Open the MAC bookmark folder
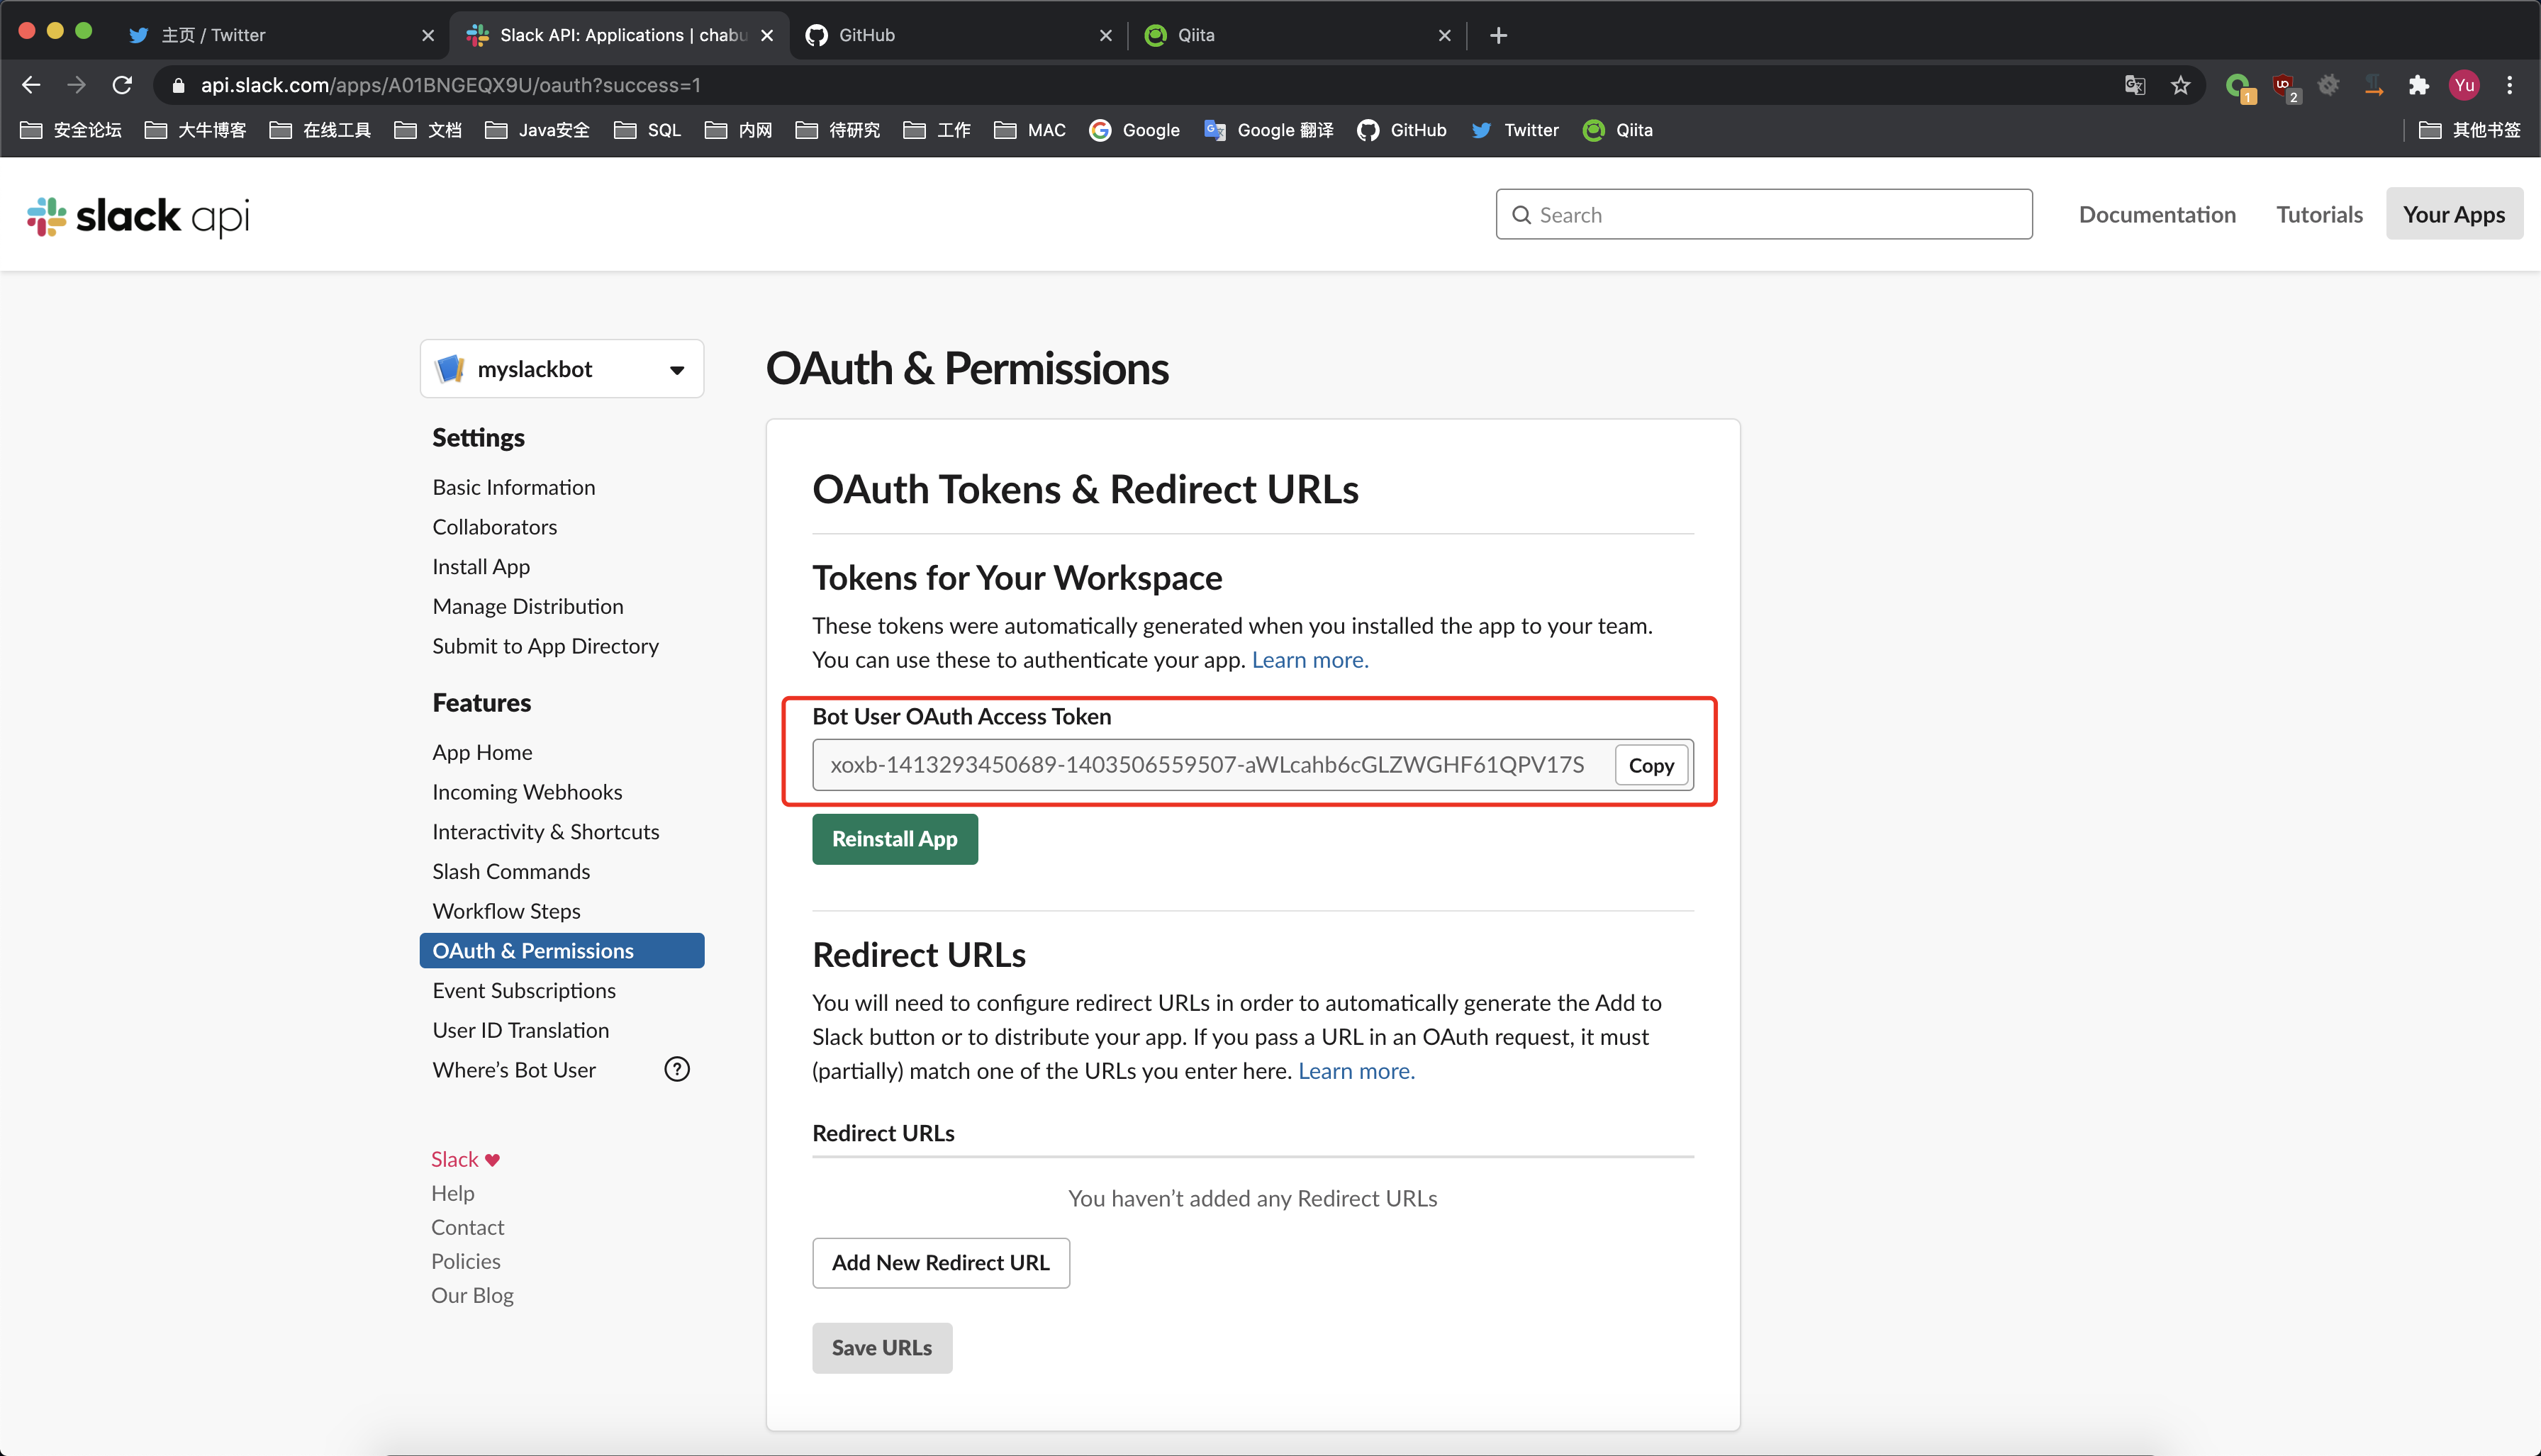 coord(1029,130)
